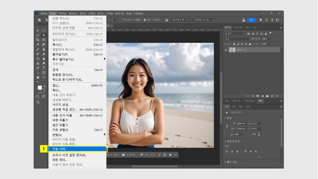Toggle the checked checkbox in options bar
Viewport: 318px width, 179px height.
coord(145,20)
